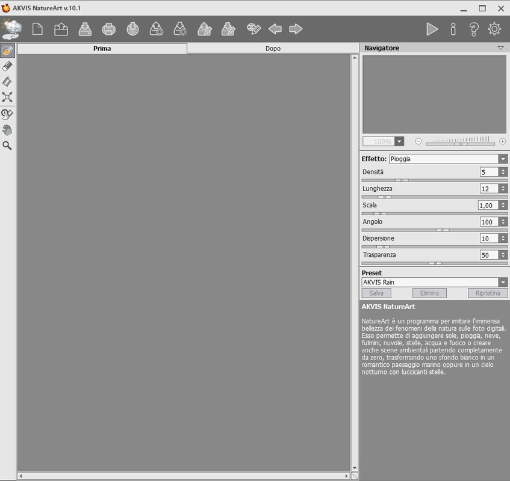Click the Lunghezza spinner arrows
The height and width of the screenshot is (481, 510).
[x=503, y=189]
